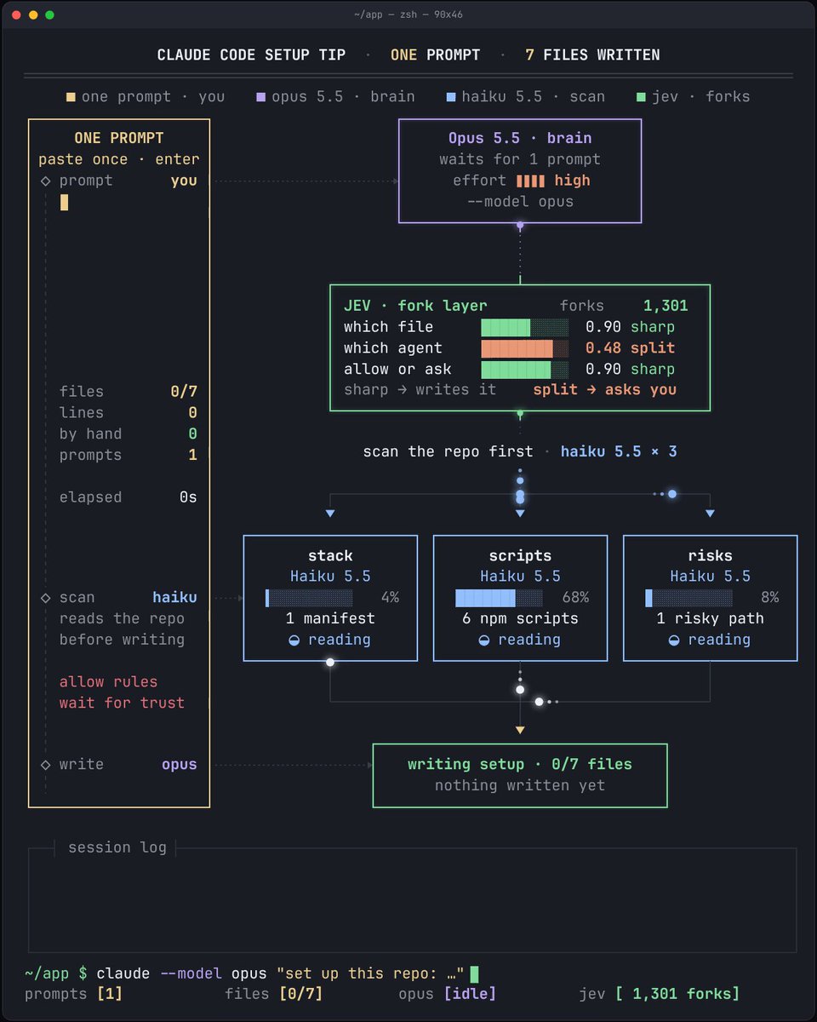Click the orange "which agent" confidence bar
Image resolution: width=817 pixels, height=1022 pixels.
coord(525,348)
